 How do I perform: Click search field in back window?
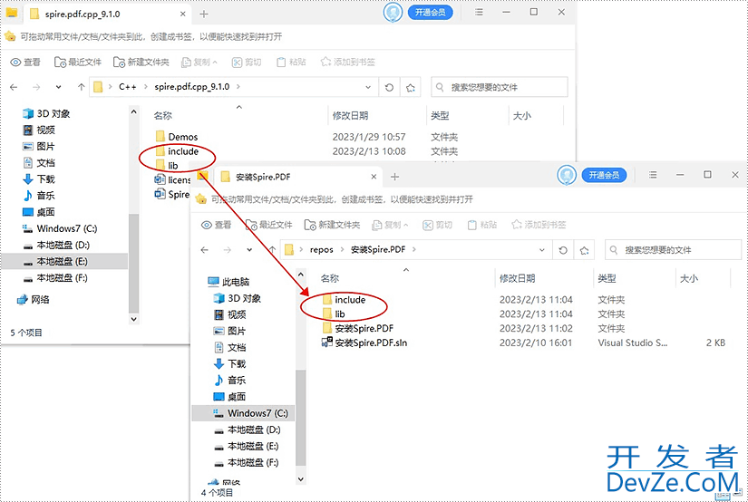[500, 87]
